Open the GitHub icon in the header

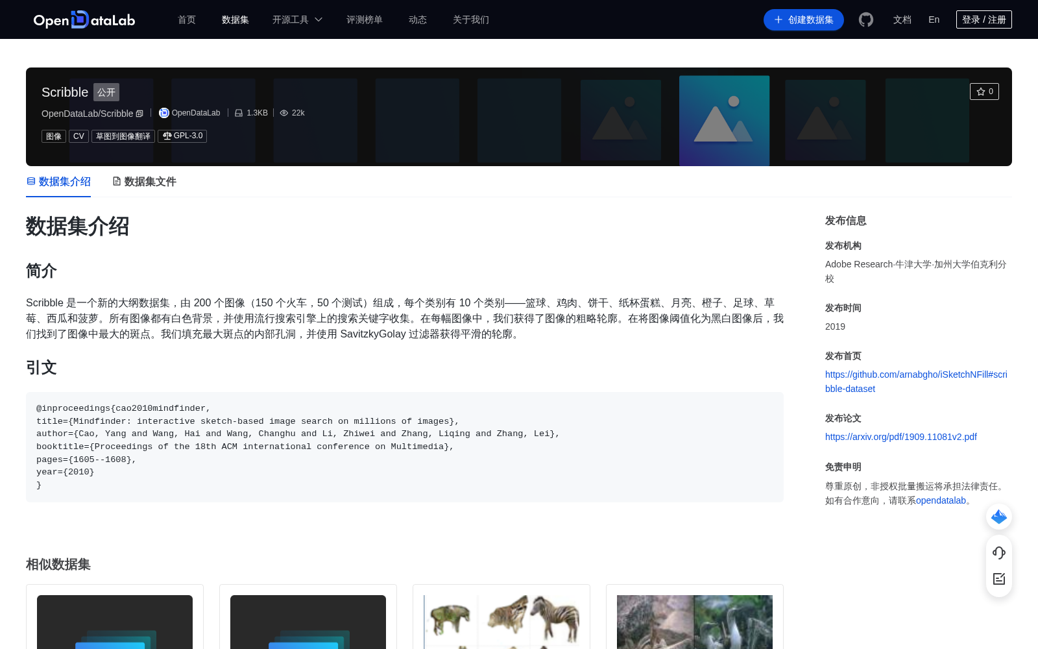pyautogui.click(x=866, y=20)
